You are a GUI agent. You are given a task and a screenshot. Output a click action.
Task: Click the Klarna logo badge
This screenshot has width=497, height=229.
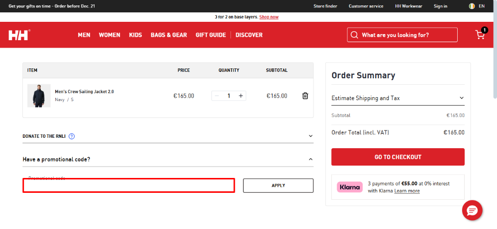(350, 187)
